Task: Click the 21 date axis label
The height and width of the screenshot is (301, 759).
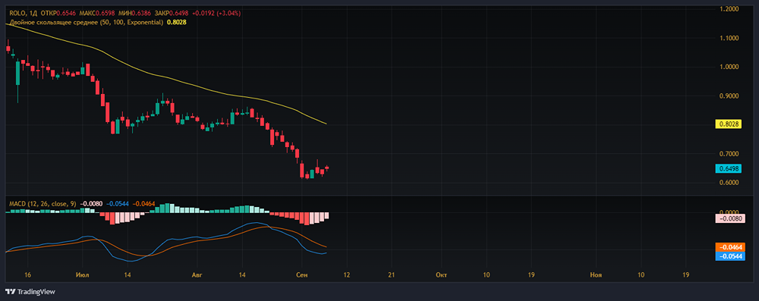Action: (392, 274)
